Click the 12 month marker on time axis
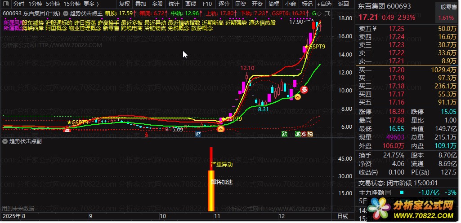 pos(282,216)
